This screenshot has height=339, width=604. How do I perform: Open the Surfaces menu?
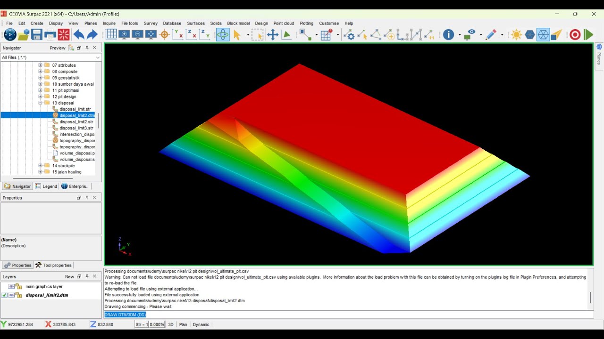196,23
